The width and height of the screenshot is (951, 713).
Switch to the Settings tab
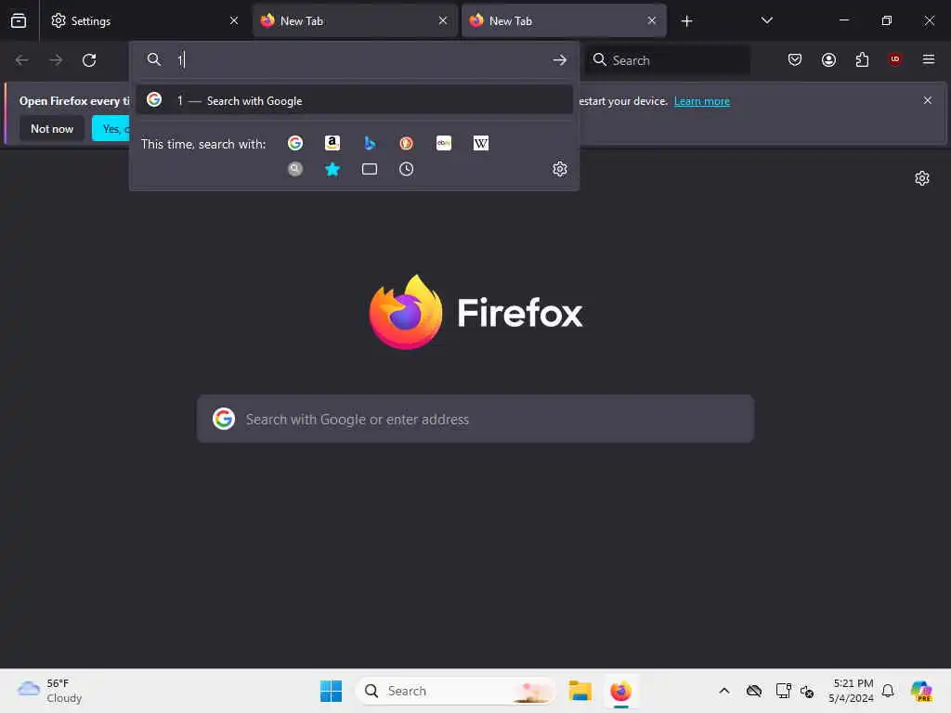tap(144, 20)
